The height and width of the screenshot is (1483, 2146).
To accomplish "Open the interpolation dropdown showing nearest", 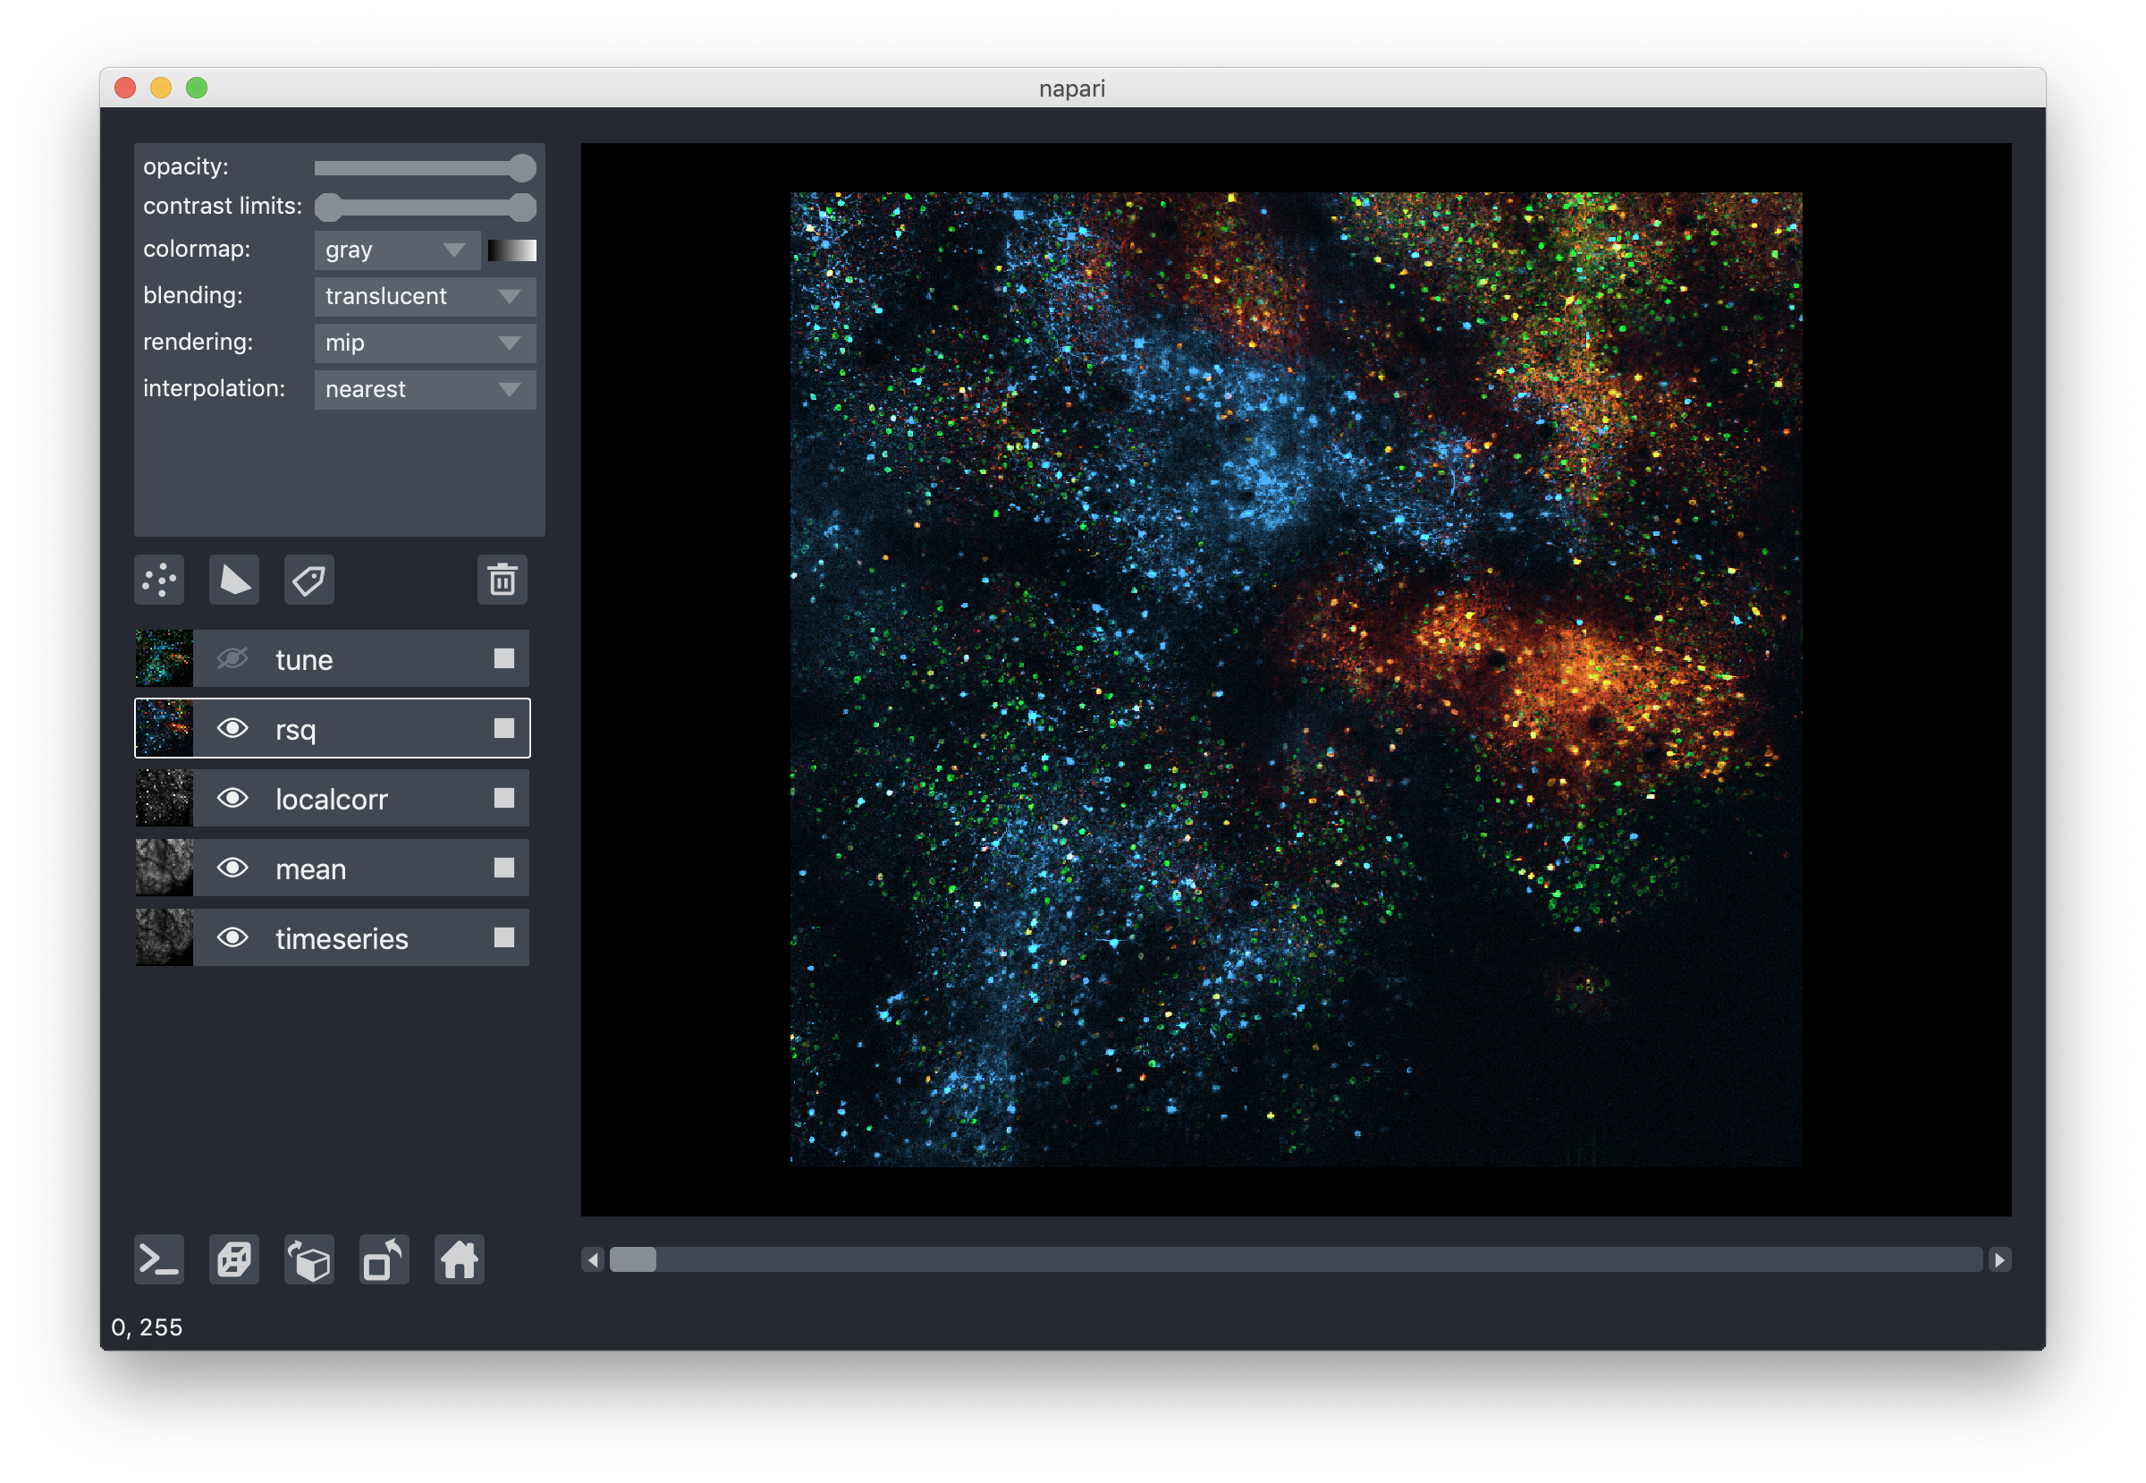I will click(x=425, y=389).
